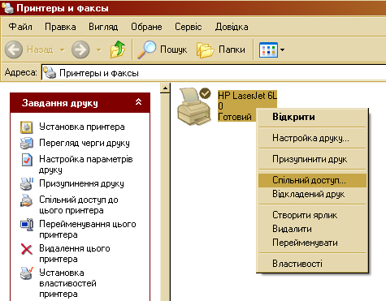Click the HP LaserJet 6L name label

click(x=247, y=96)
